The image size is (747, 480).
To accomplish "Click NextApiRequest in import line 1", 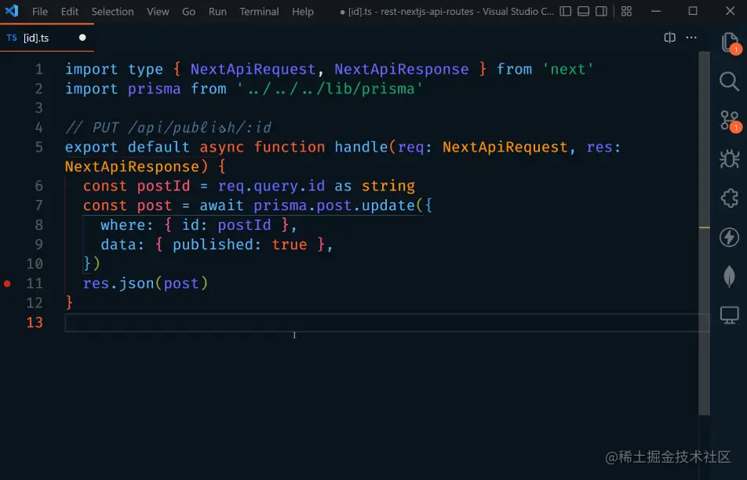I will [253, 70].
